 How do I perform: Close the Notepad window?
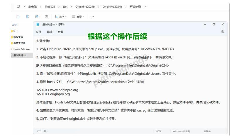coord(223,24)
